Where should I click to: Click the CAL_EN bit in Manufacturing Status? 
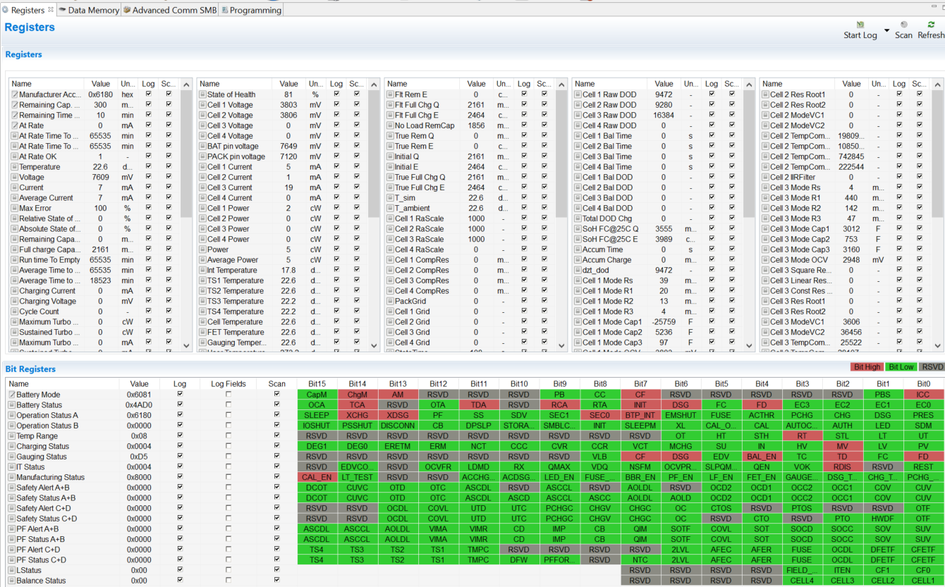(317, 477)
